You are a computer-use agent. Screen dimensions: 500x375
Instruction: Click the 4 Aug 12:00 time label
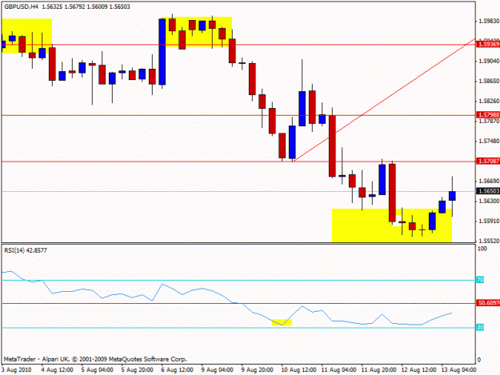pyautogui.click(x=58, y=370)
